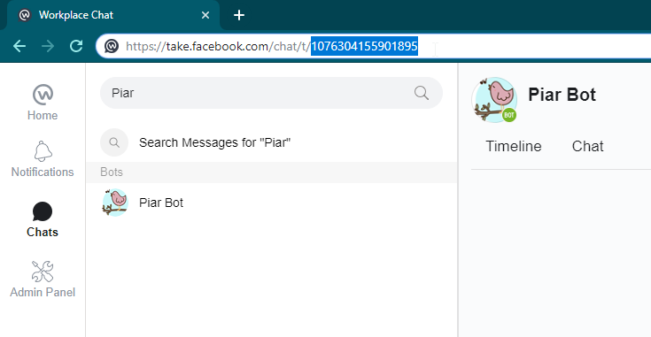Viewport: 651px width, 337px height.
Task: Reload the page with refresh icon
Action: [x=76, y=46]
